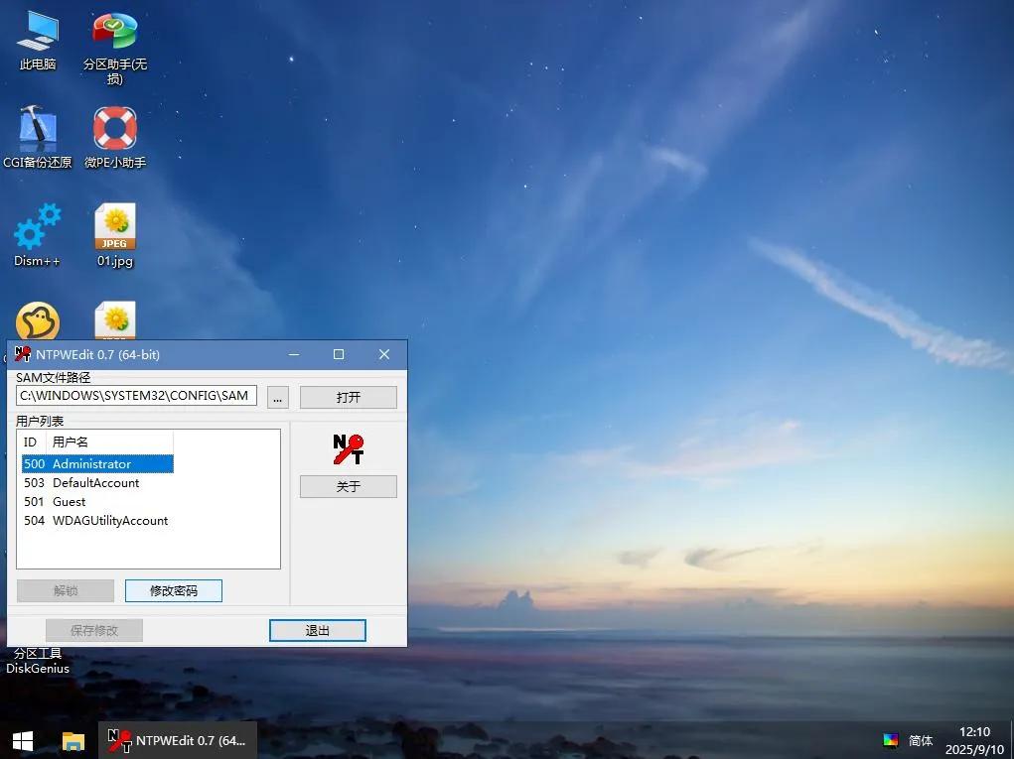Launch 微PE小助手 lifebuoy icon

[115, 130]
